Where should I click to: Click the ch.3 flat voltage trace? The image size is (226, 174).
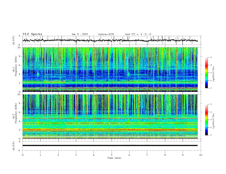point(110,146)
